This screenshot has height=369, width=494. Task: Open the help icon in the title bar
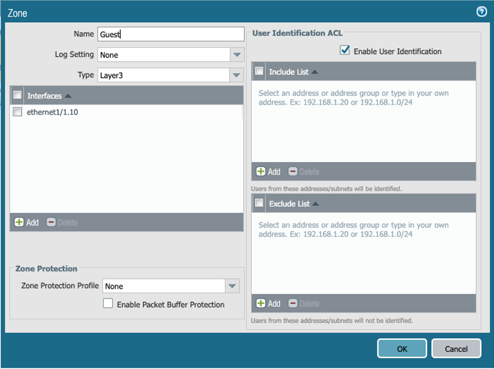click(x=482, y=11)
